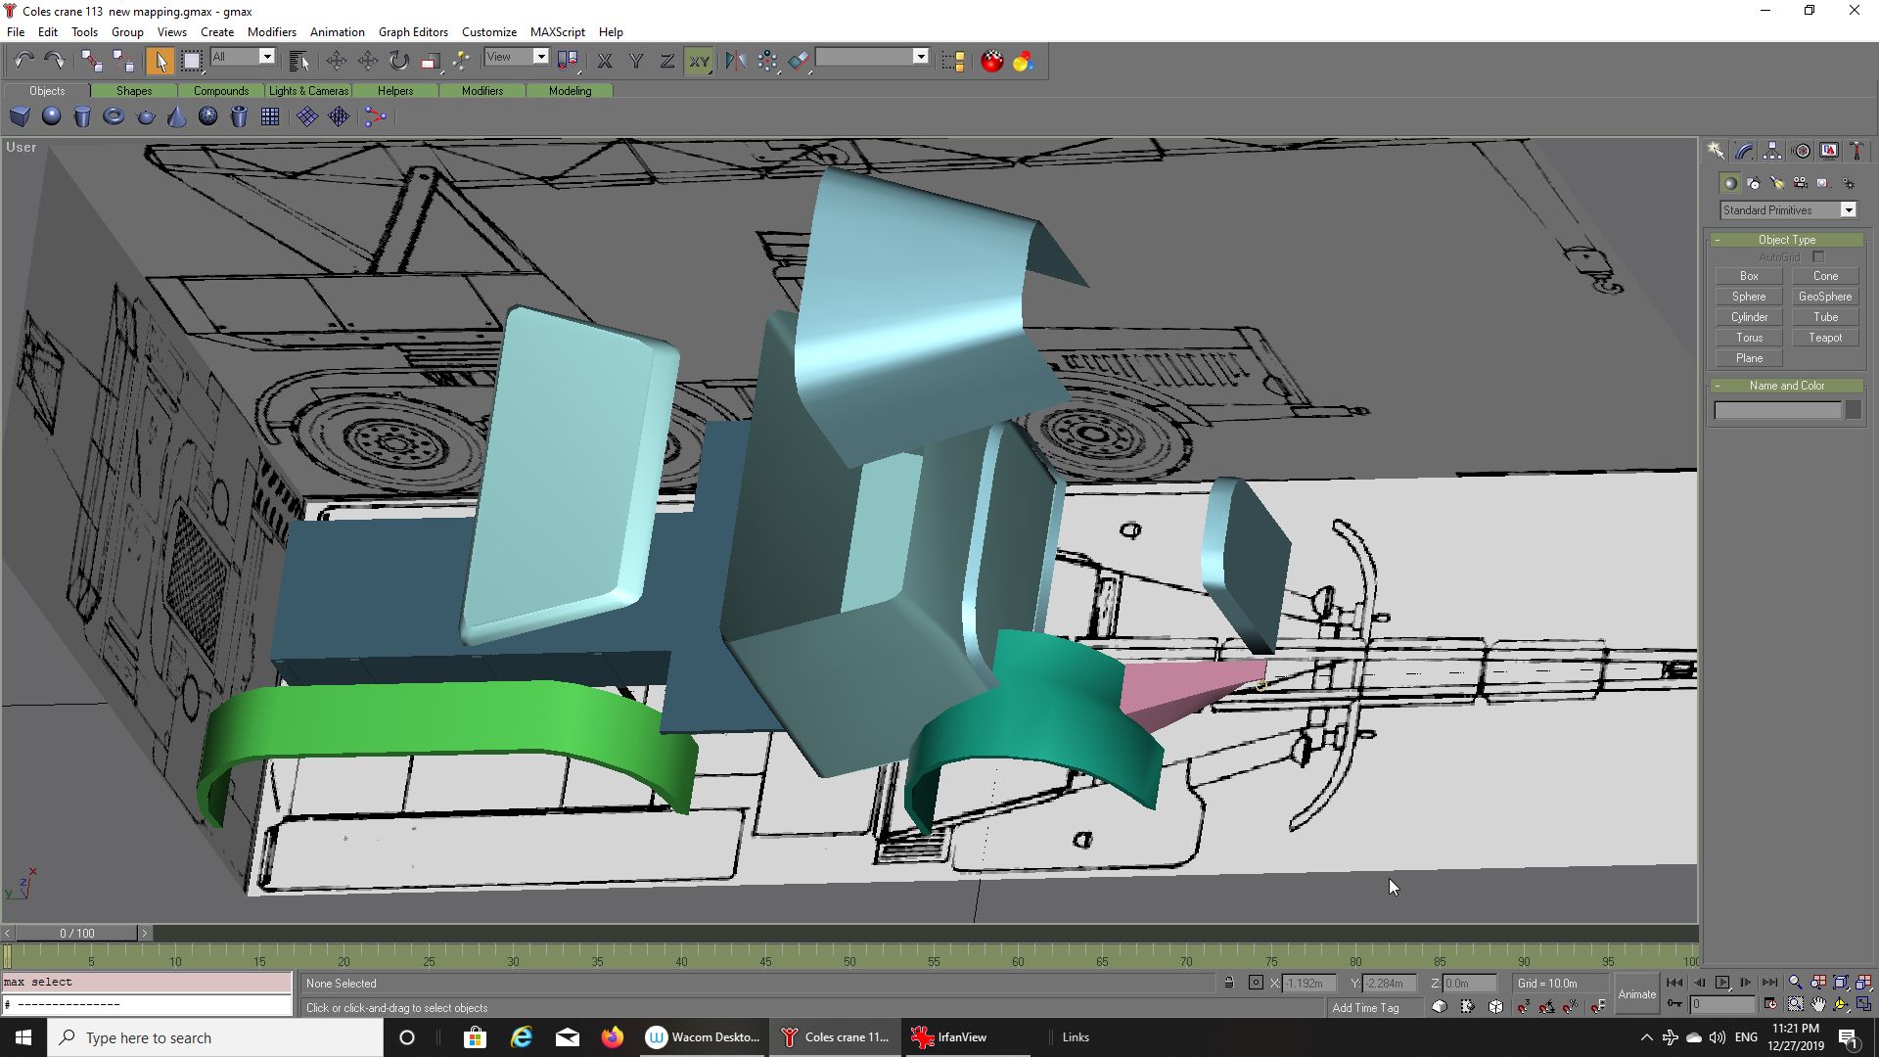Screen dimensions: 1879x1057
Task: Select the Teapot primitive icon in shelf
Action: pos(146,116)
